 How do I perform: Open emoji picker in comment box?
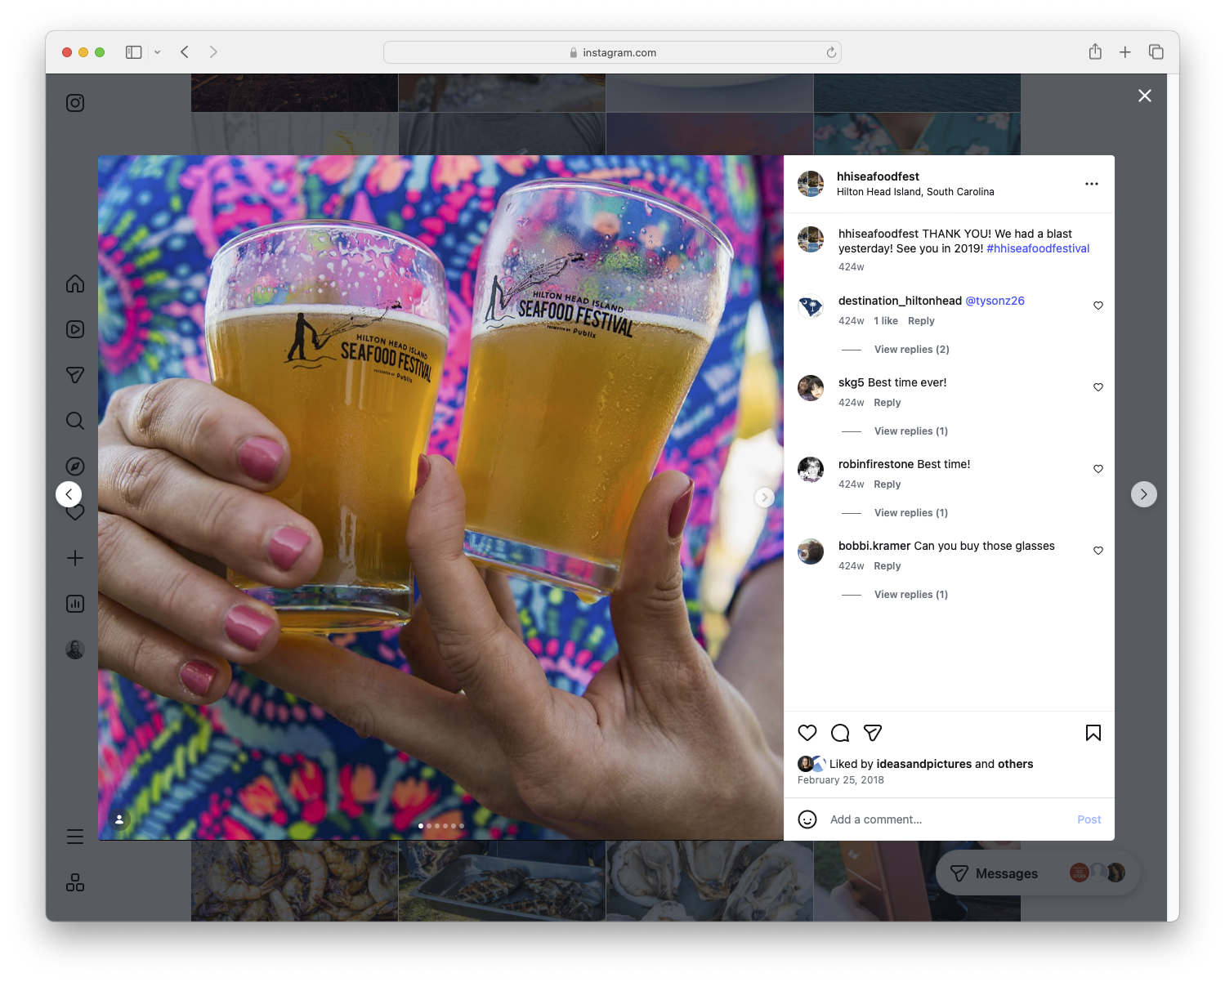click(807, 819)
